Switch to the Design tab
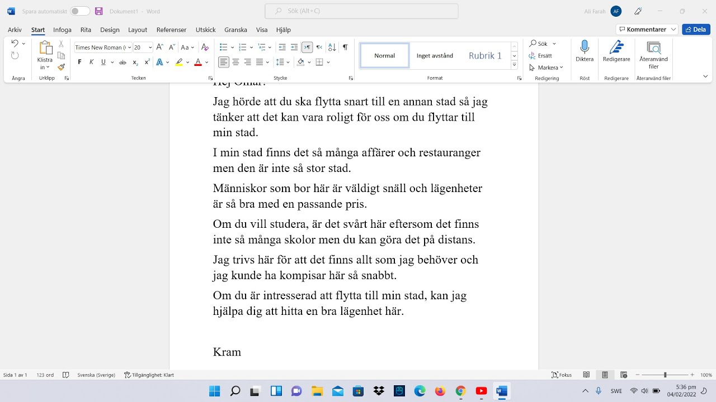This screenshot has height=402, width=716. point(110,30)
